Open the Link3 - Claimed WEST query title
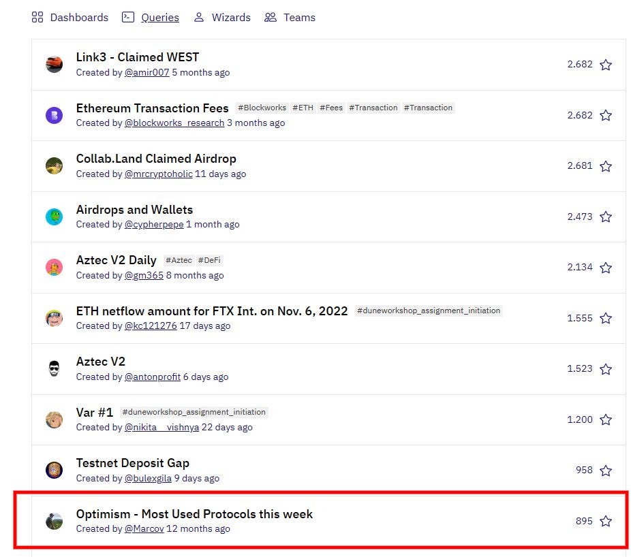This screenshot has height=557, width=631. [138, 57]
